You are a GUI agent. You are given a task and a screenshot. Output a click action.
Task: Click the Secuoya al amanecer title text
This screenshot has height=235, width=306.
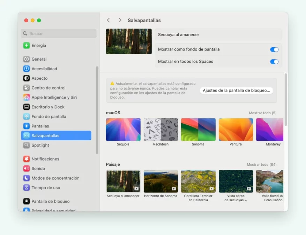pyautogui.click(x=179, y=35)
